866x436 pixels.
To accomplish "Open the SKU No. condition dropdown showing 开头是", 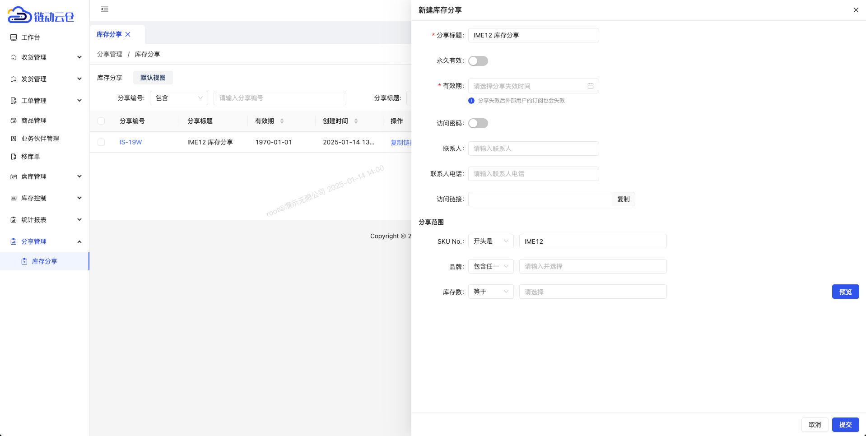I will pos(490,241).
